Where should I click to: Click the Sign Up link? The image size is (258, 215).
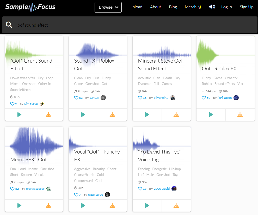(x=246, y=7)
